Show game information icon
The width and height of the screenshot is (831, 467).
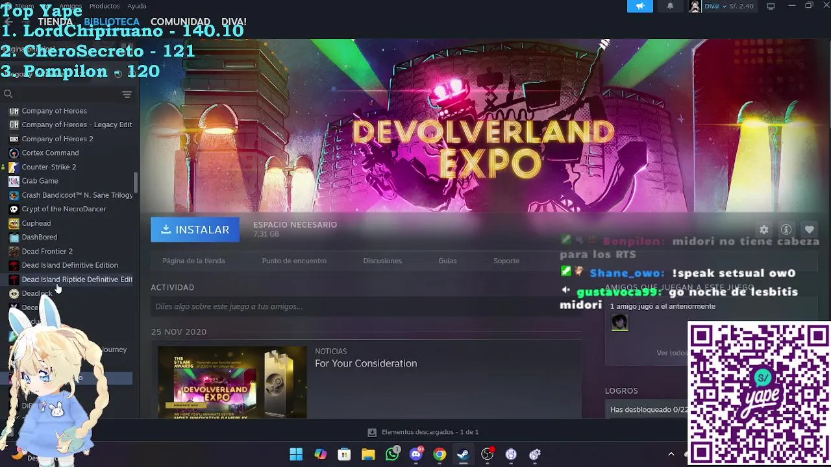[786, 230]
